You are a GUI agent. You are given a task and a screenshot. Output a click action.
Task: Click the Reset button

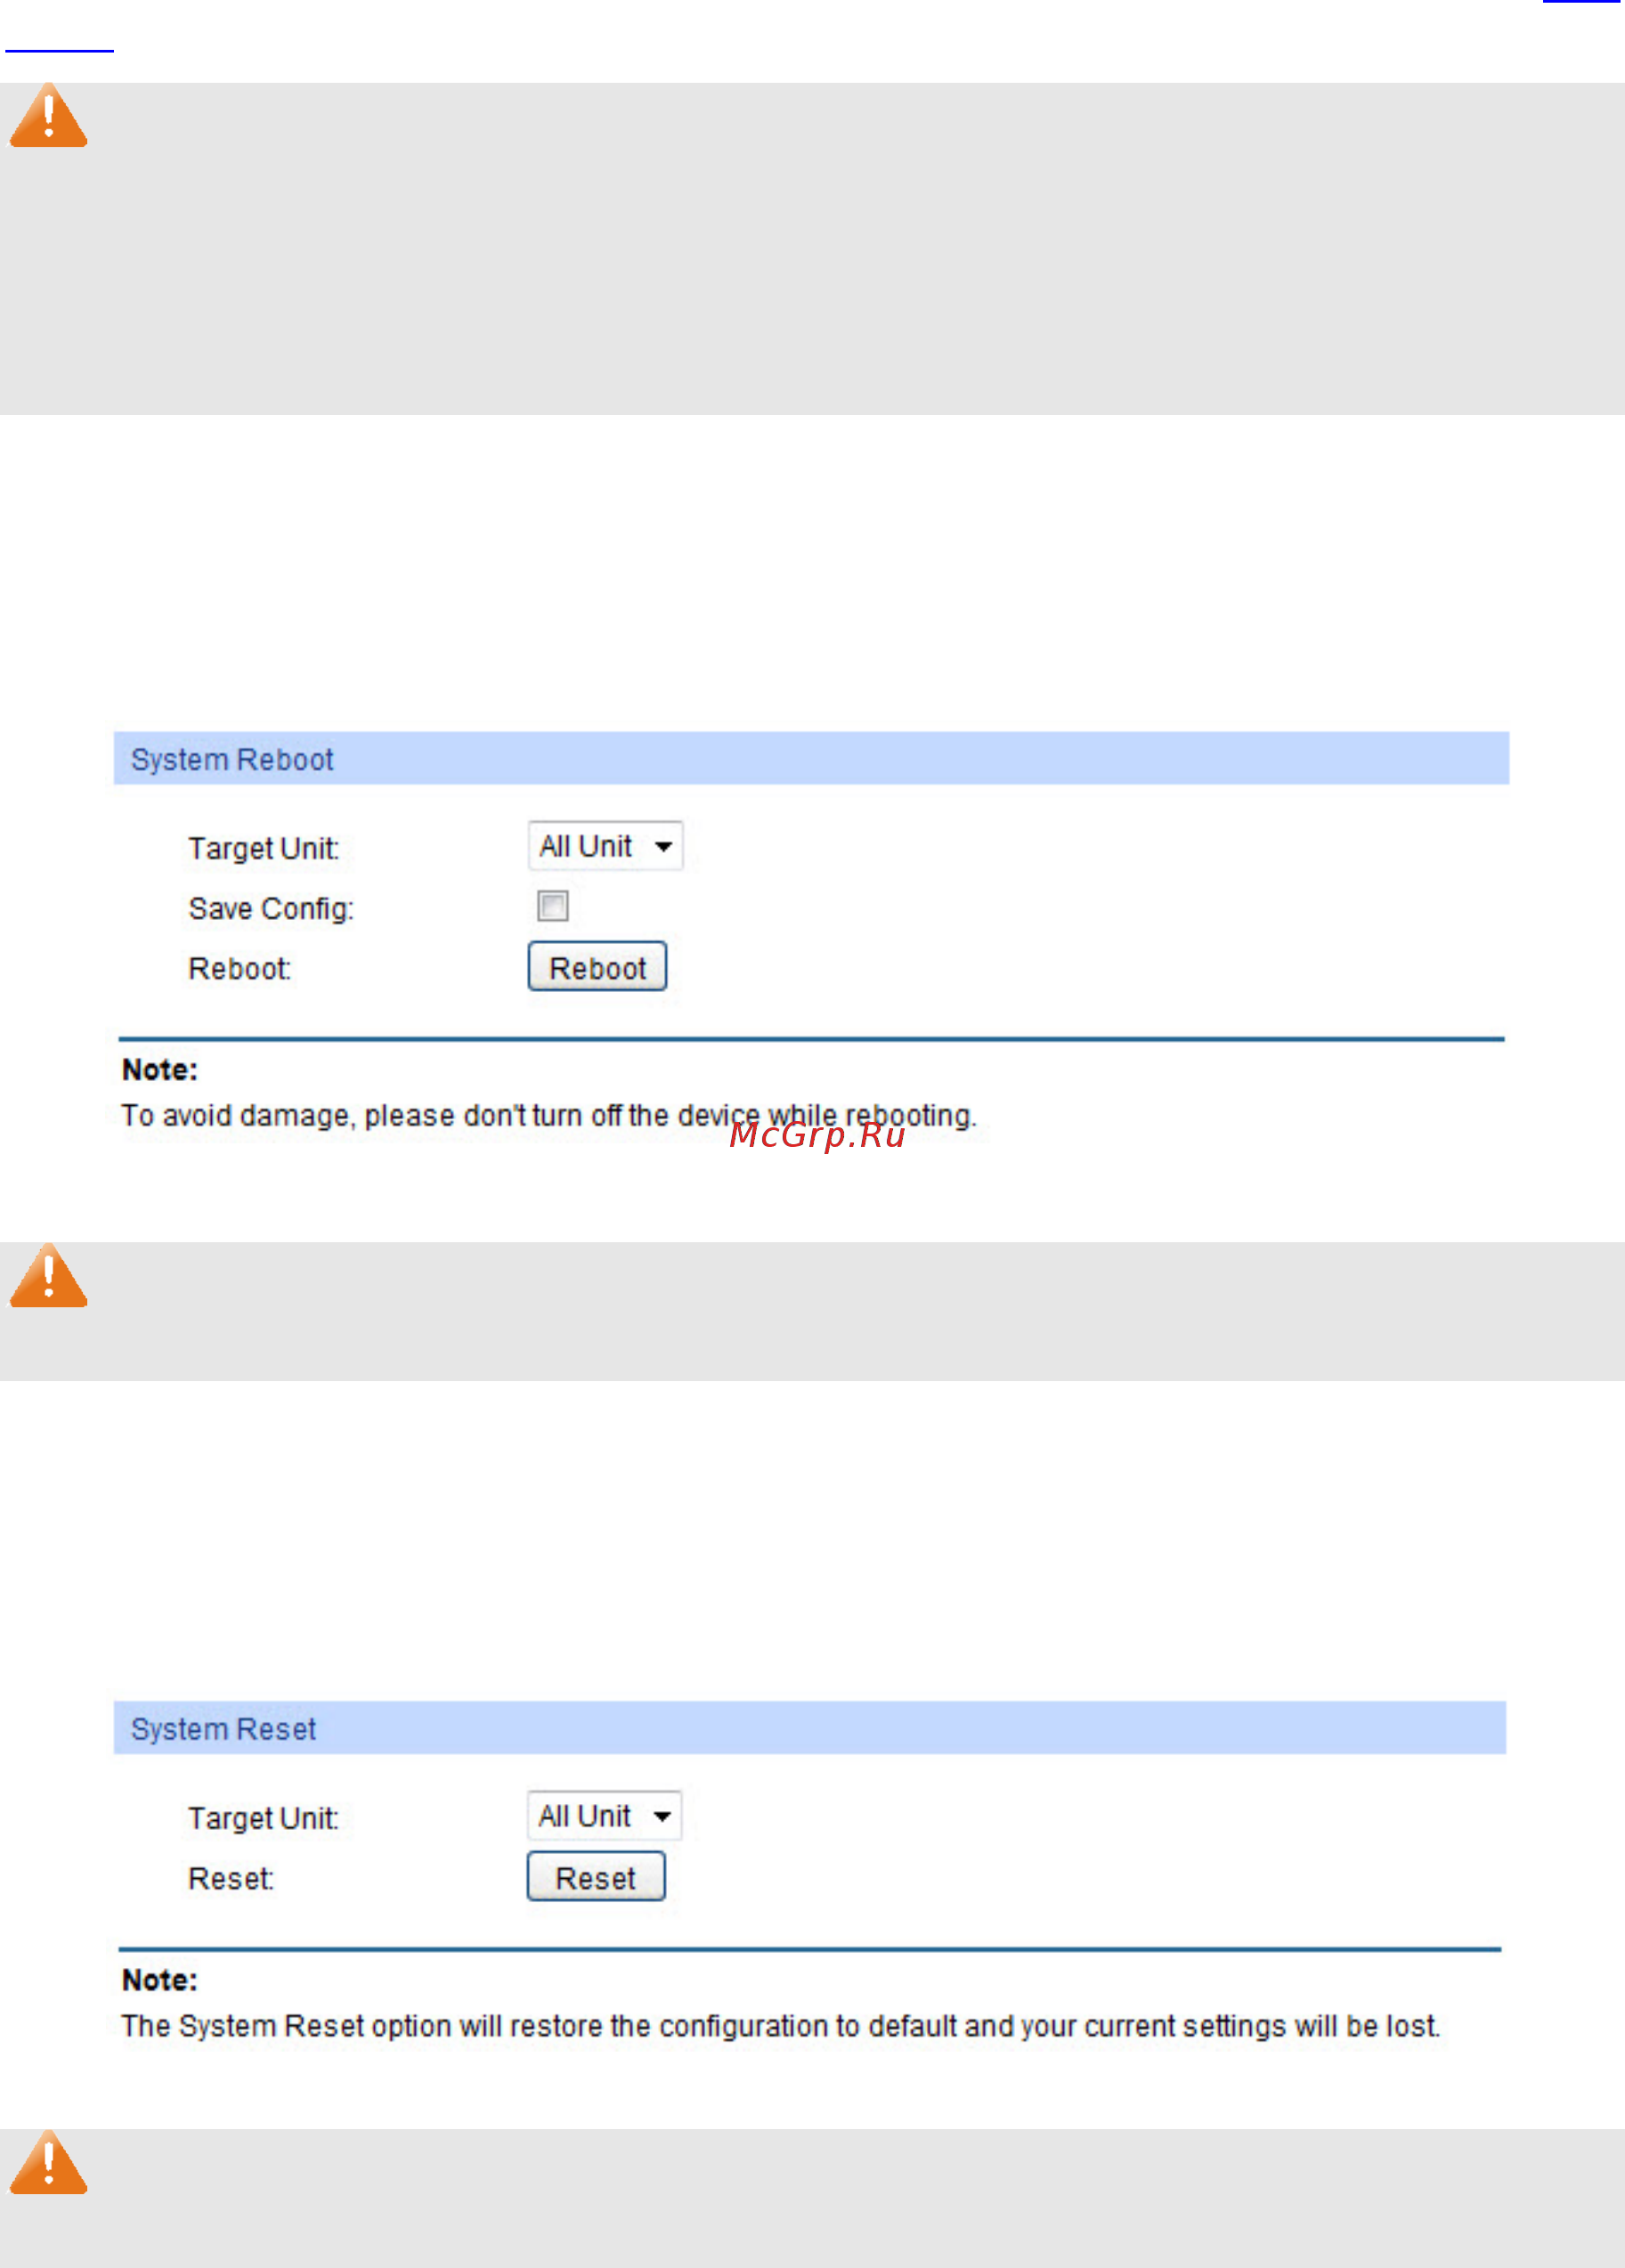(x=596, y=1877)
